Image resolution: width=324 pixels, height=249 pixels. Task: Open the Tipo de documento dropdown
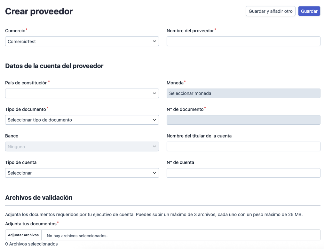point(82,120)
